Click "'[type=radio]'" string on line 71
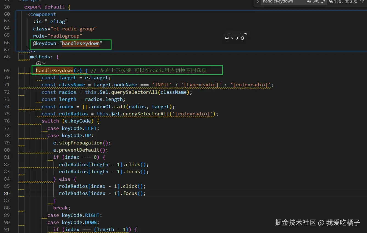Screen dimensions: 367x233 [x=201, y=85]
